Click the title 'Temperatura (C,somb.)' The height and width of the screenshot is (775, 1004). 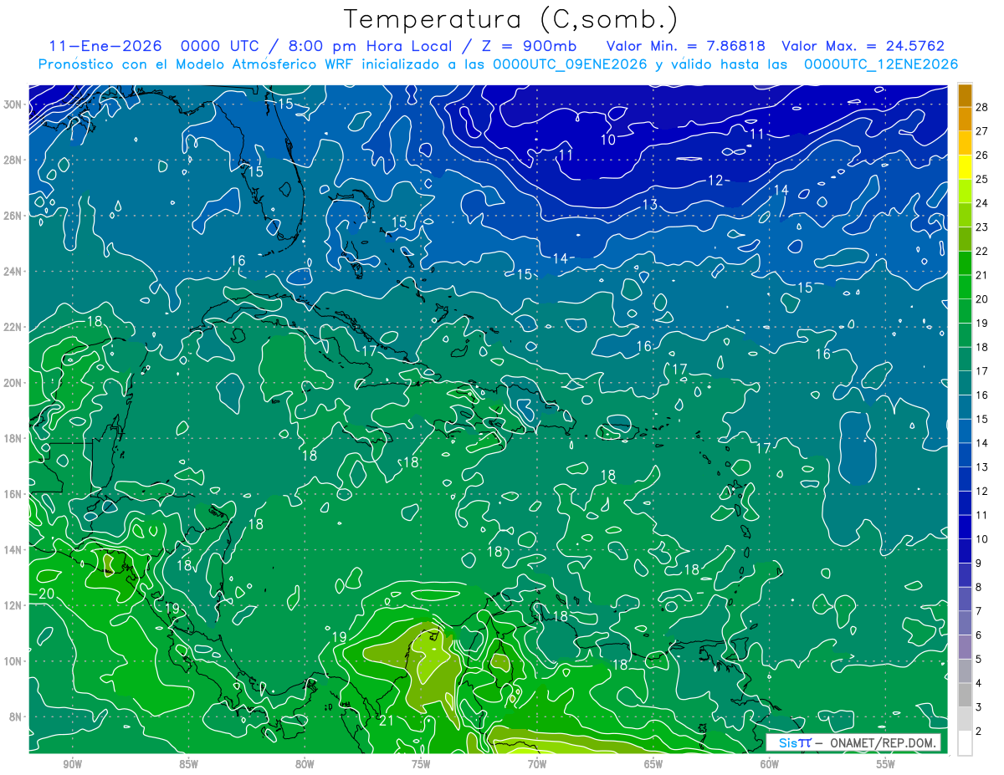pos(510,20)
